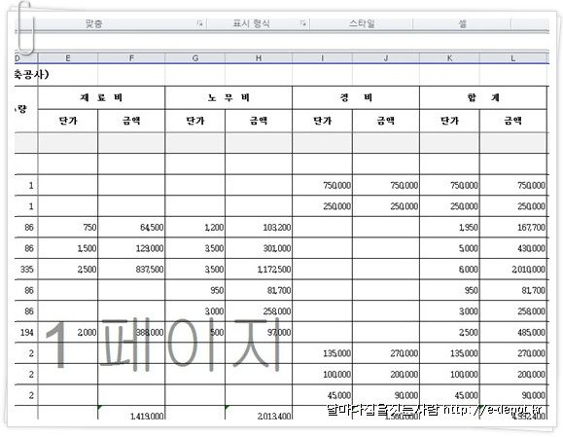Select cell showing 5,000
This screenshot has height=437, width=563.
click(449, 248)
